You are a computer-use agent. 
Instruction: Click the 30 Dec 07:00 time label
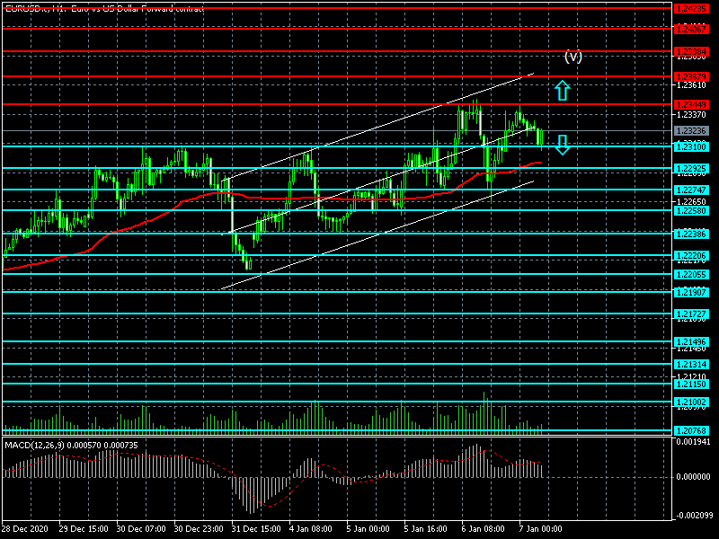[x=141, y=528]
